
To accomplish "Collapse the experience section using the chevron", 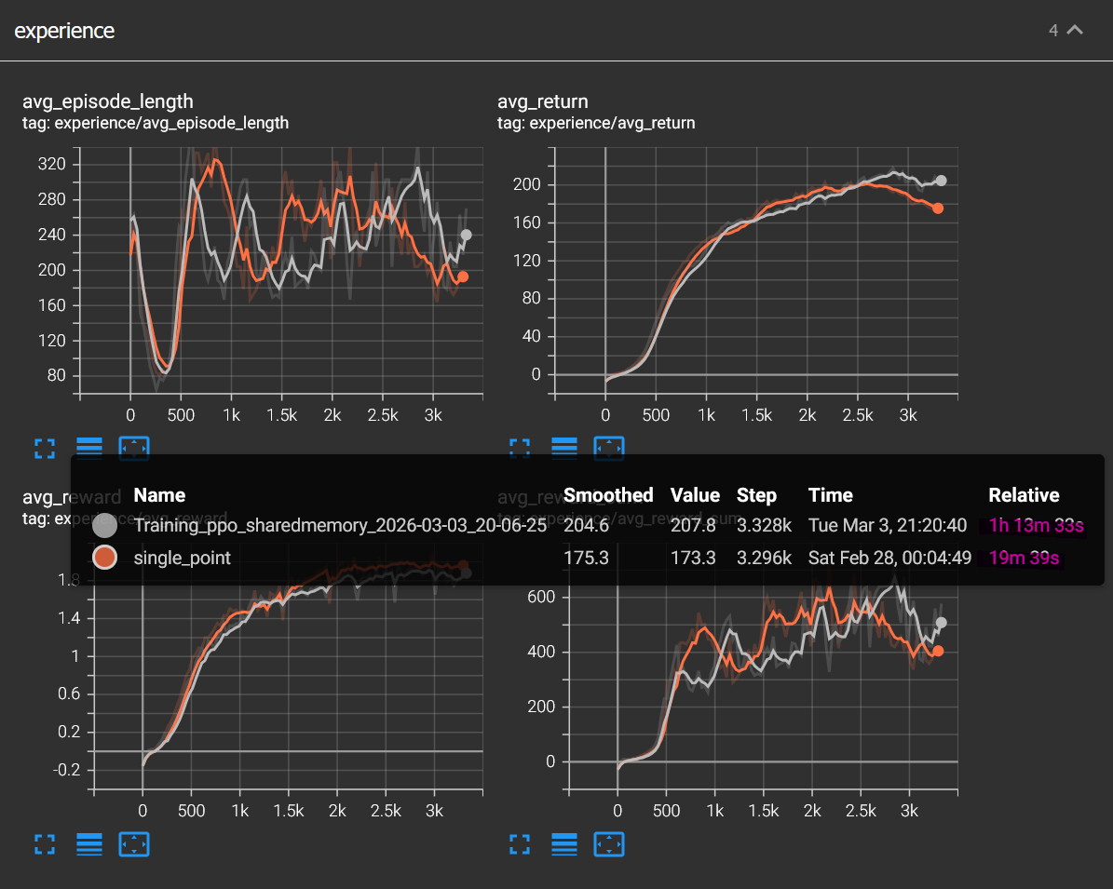I will [1075, 31].
